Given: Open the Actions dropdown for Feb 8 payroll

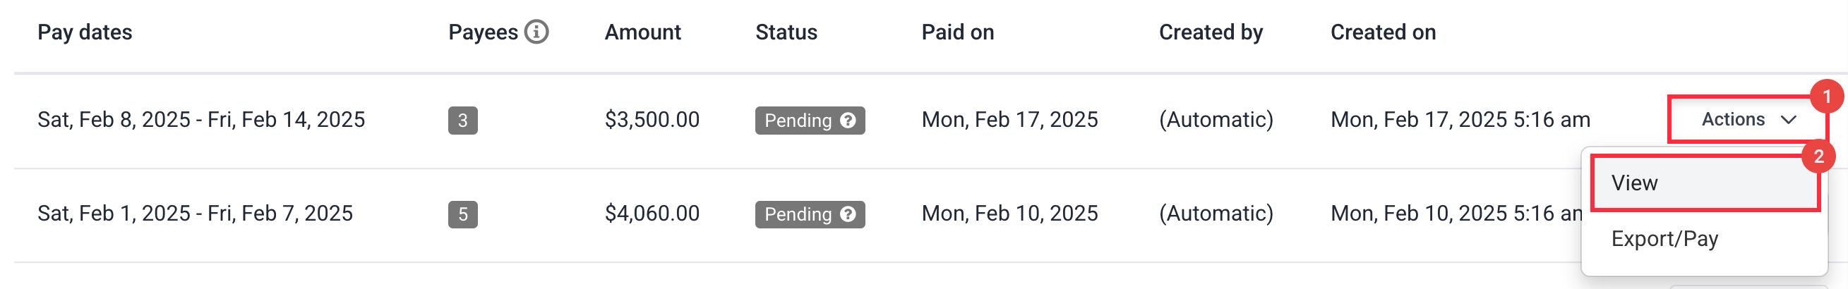Looking at the screenshot, I should pos(1748,119).
